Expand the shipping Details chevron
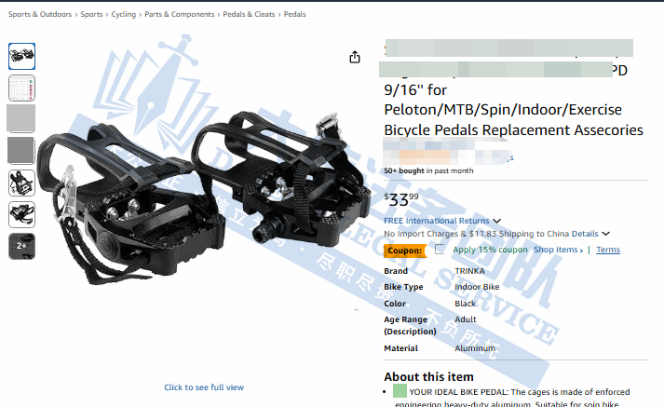This screenshot has width=664, height=407. pyautogui.click(x=606, y=234)
